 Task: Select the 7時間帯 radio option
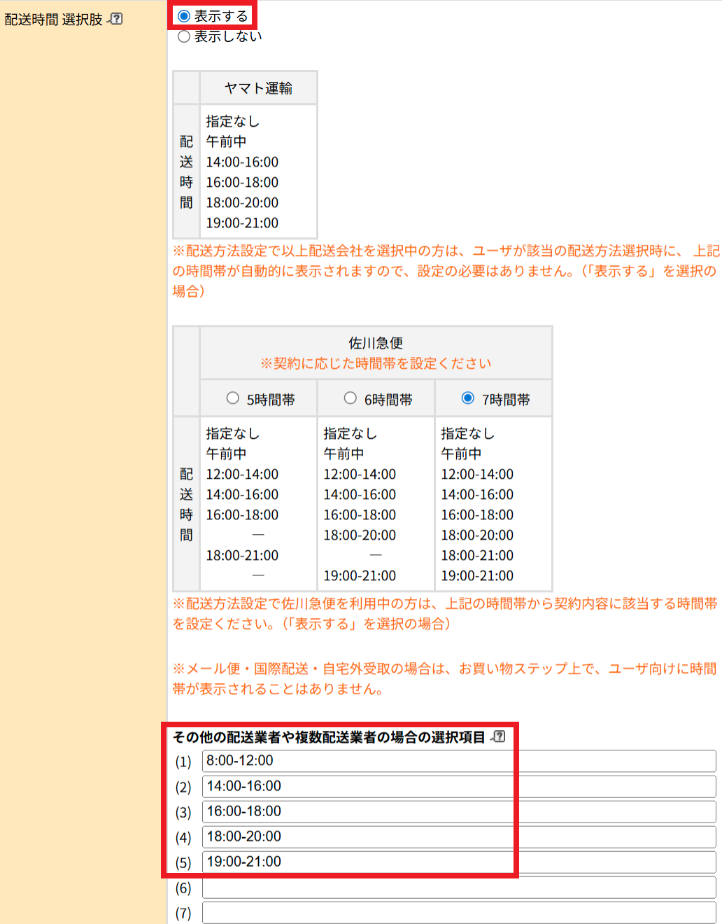(468, 398)
